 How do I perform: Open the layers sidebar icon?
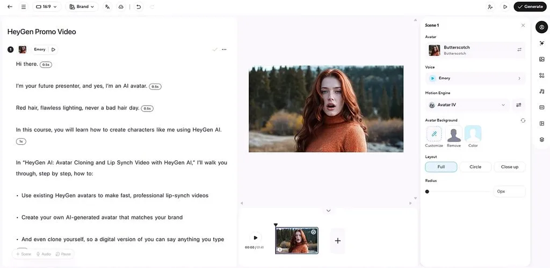pos(541,139)
